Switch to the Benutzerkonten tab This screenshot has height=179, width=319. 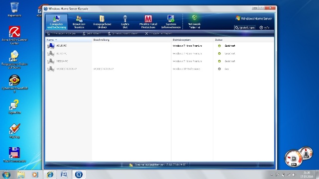coord(79,22)
